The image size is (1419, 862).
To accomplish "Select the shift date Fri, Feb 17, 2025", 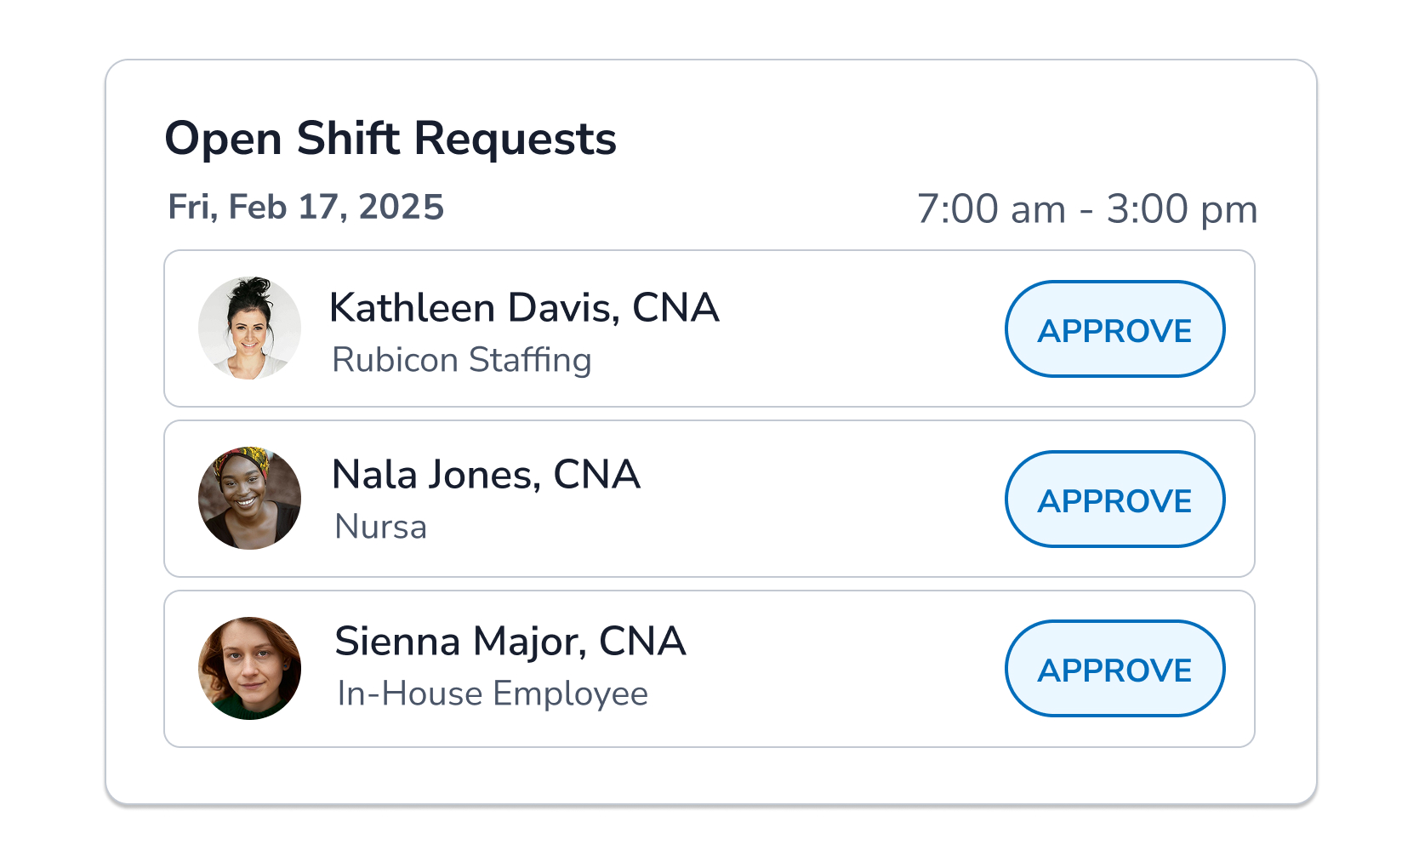I will point(306,208).
